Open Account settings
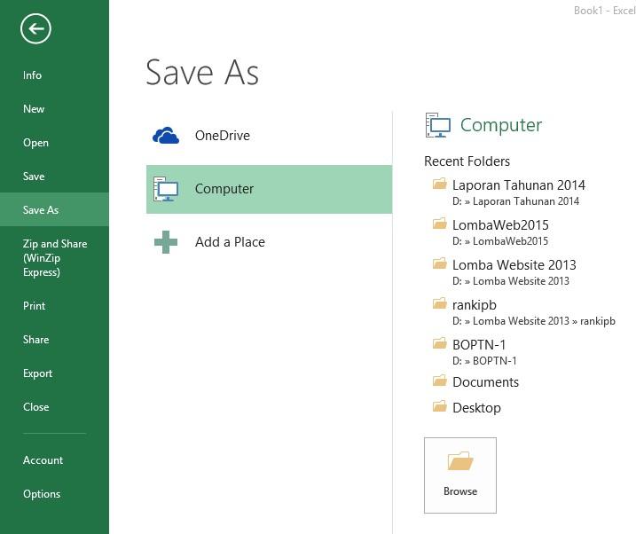 tap(43, 460)
